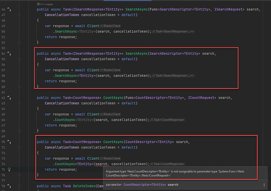The height and width of the screenshot is (191, 271).
Task: Click the 'IElasticClient' inlay hint on line 49
Action: pyautogui.click(x=110, y=26)
